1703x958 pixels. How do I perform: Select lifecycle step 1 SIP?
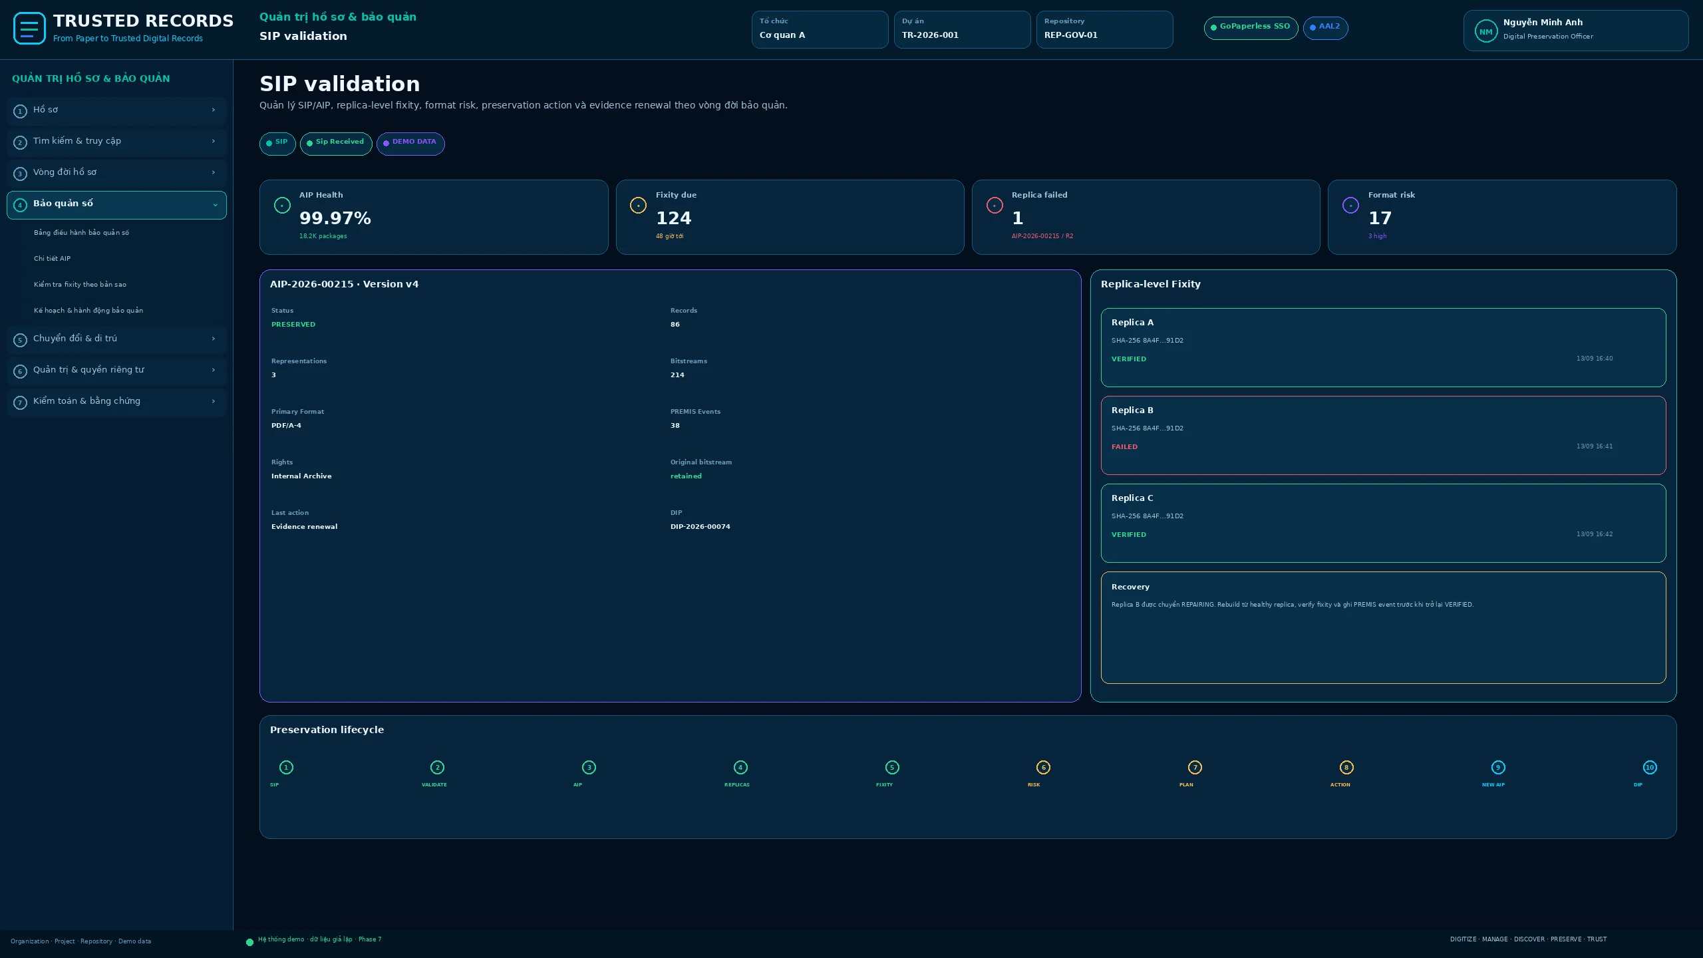coord(286,768)
